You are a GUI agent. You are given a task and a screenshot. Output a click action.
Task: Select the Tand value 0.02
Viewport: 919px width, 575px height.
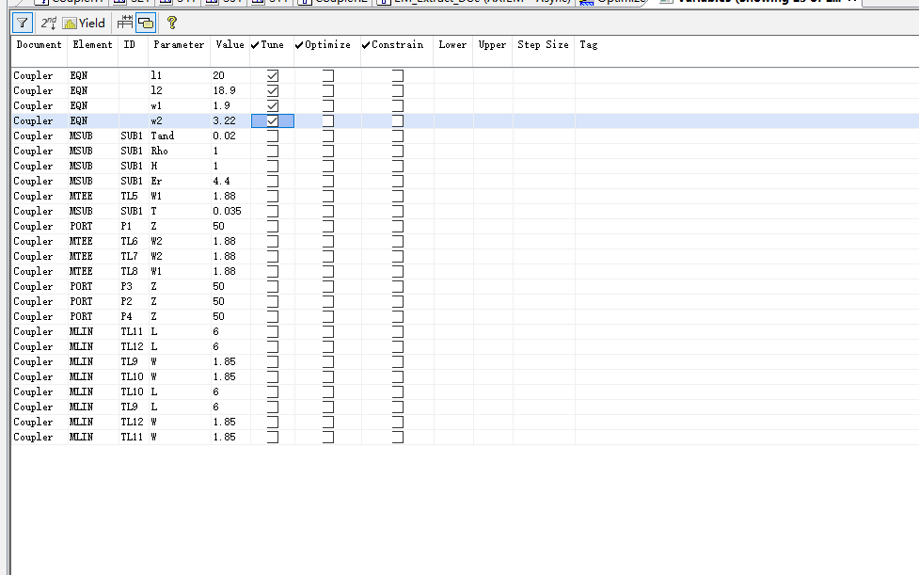coord(225,136)
